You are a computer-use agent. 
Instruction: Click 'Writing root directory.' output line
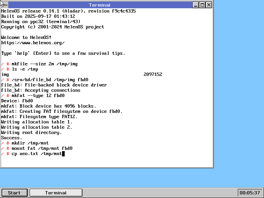click(31, 133)
